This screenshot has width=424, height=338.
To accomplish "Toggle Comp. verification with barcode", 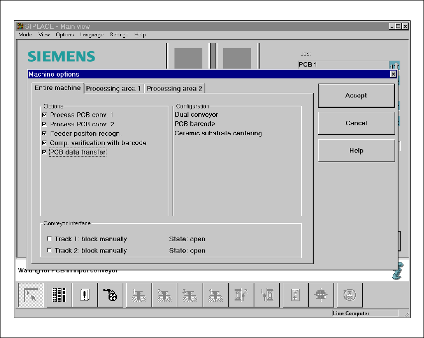I will tap(44, 143).
